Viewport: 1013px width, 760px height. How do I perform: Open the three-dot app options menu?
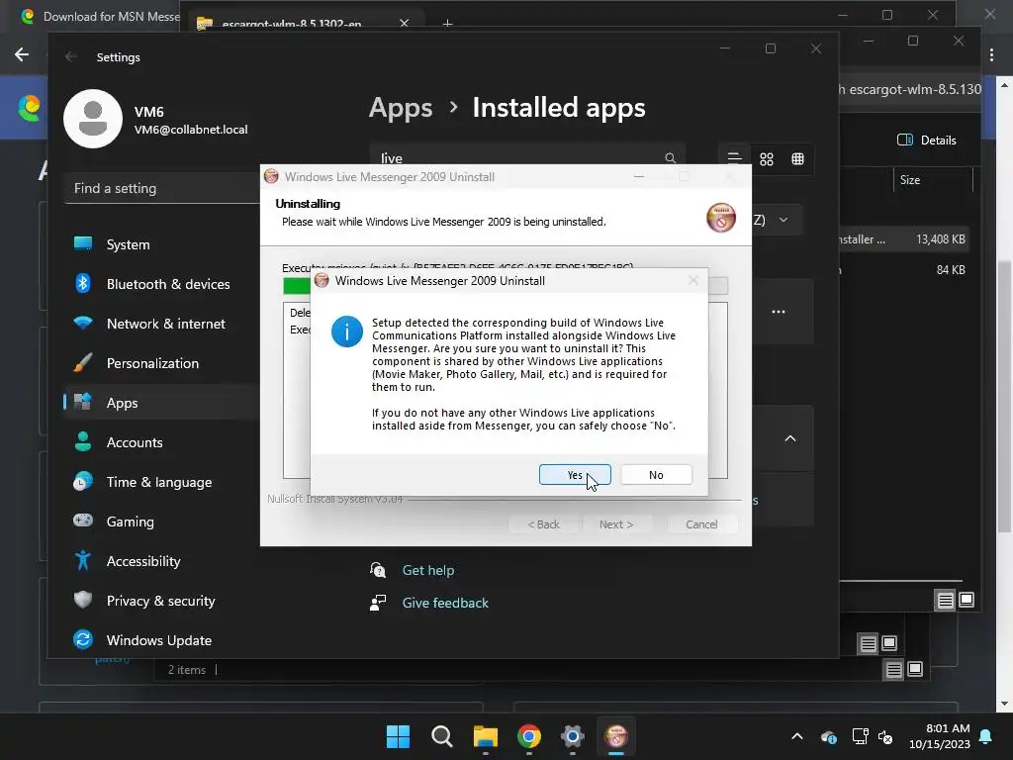pos(779,312)
